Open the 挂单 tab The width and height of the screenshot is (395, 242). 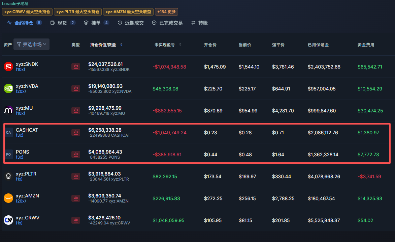click(x=97, y=23)
